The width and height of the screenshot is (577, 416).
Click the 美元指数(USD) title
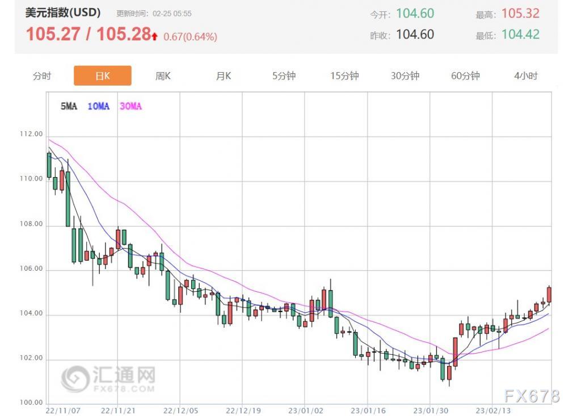tap(63, 12)
